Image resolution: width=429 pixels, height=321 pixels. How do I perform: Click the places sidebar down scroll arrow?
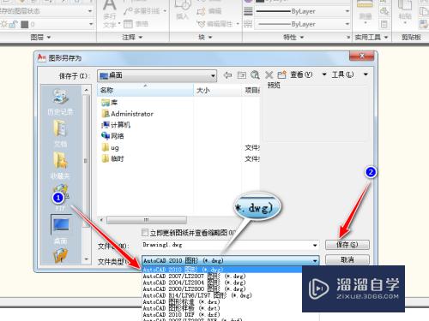click(x=87, y=259)
